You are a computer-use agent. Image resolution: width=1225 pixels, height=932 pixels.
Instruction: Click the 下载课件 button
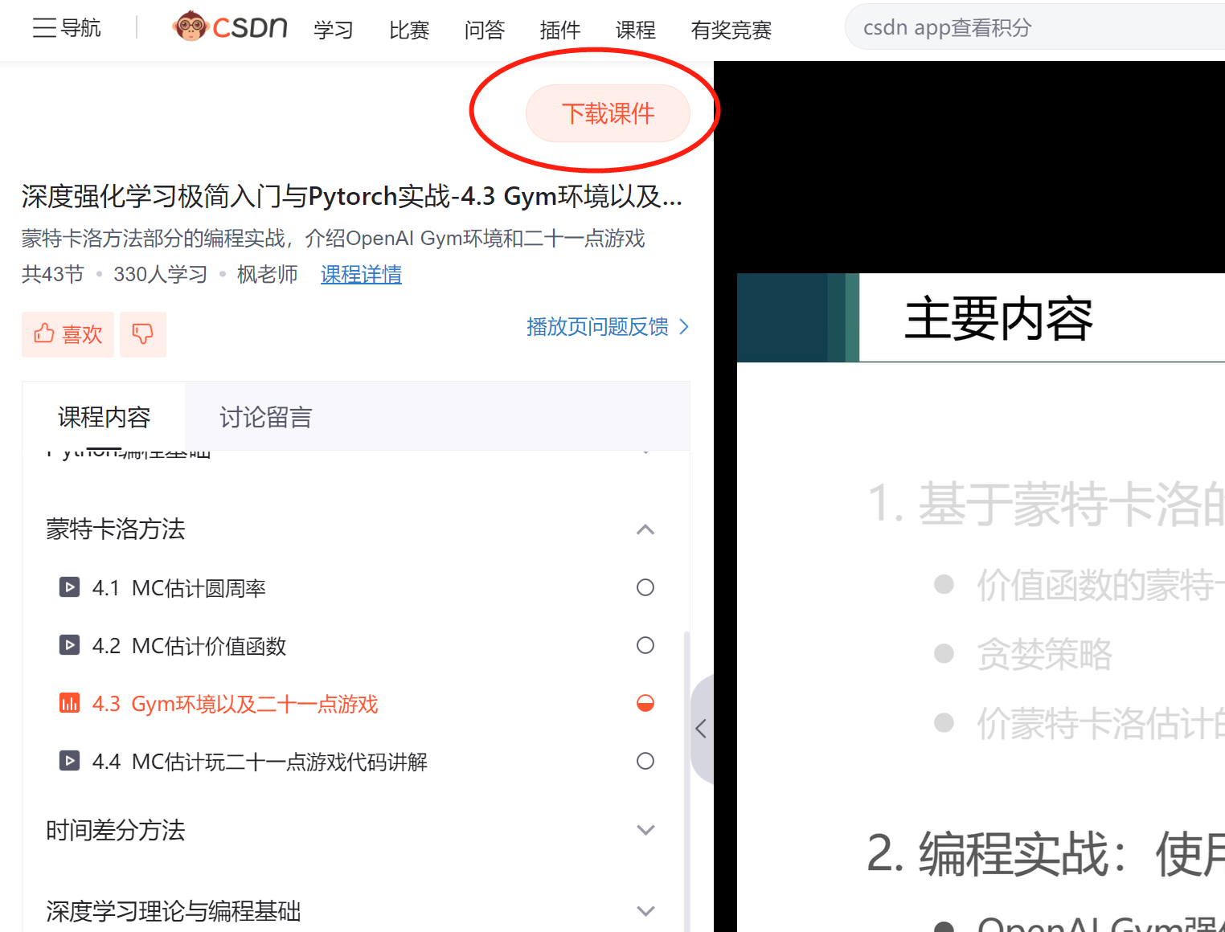(608, 113)
